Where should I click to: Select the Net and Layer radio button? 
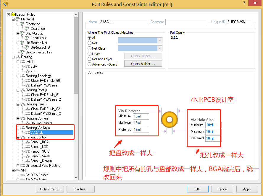pos(90,59)
